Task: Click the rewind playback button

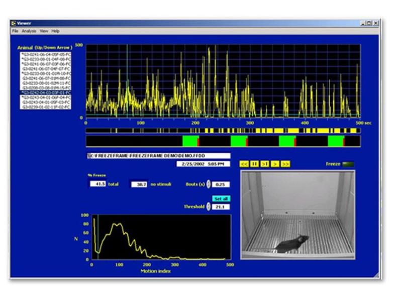Action: tap(244, 164)
